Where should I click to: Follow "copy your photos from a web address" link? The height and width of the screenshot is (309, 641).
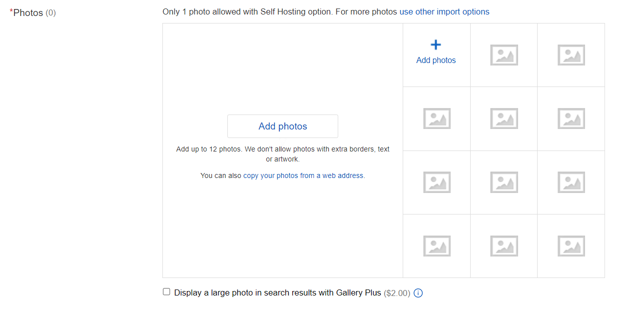tap(303, 175)
